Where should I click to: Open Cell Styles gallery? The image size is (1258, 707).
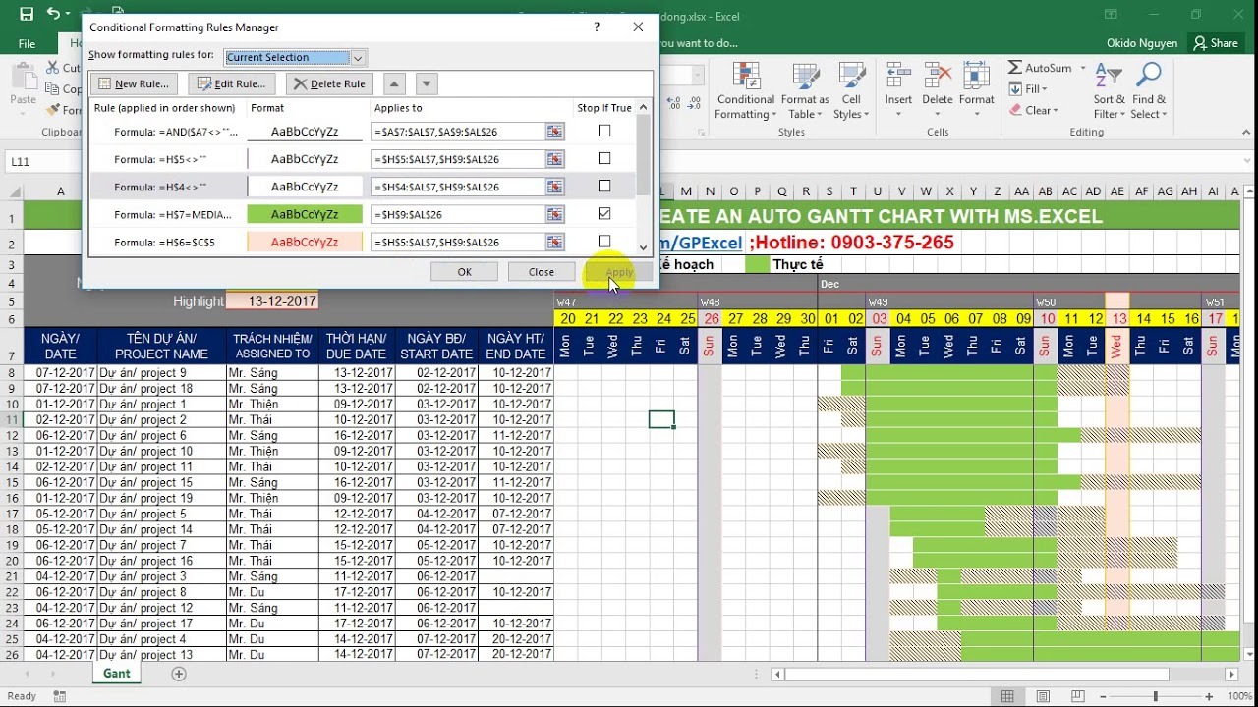pos(849,91)
